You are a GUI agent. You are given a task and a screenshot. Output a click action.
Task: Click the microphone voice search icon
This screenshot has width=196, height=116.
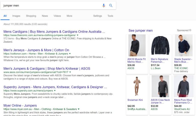104,6
